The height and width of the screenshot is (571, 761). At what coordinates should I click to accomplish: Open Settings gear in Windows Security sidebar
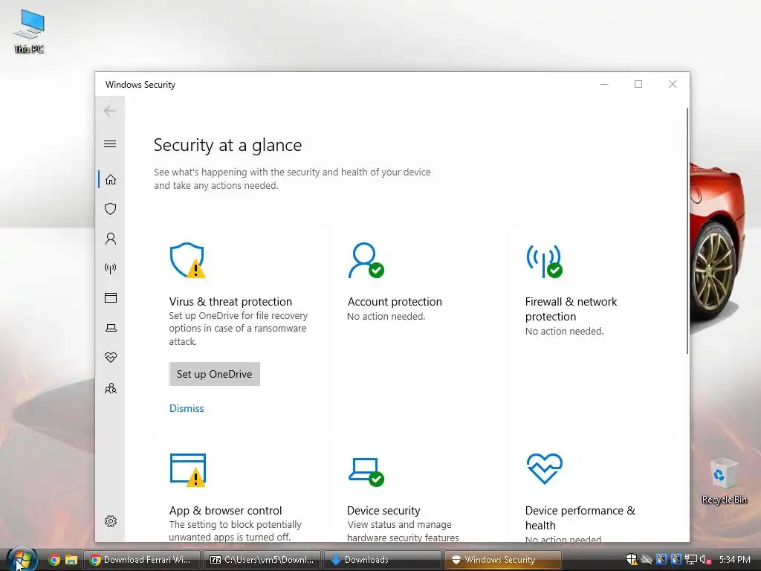(x=111, y=521)
